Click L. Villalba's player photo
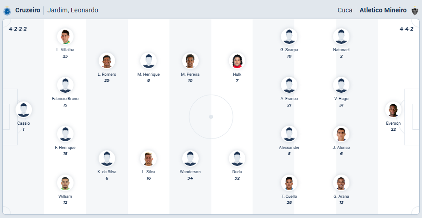Viewport: 422px width, 218px height. click(x=65, y=36)
